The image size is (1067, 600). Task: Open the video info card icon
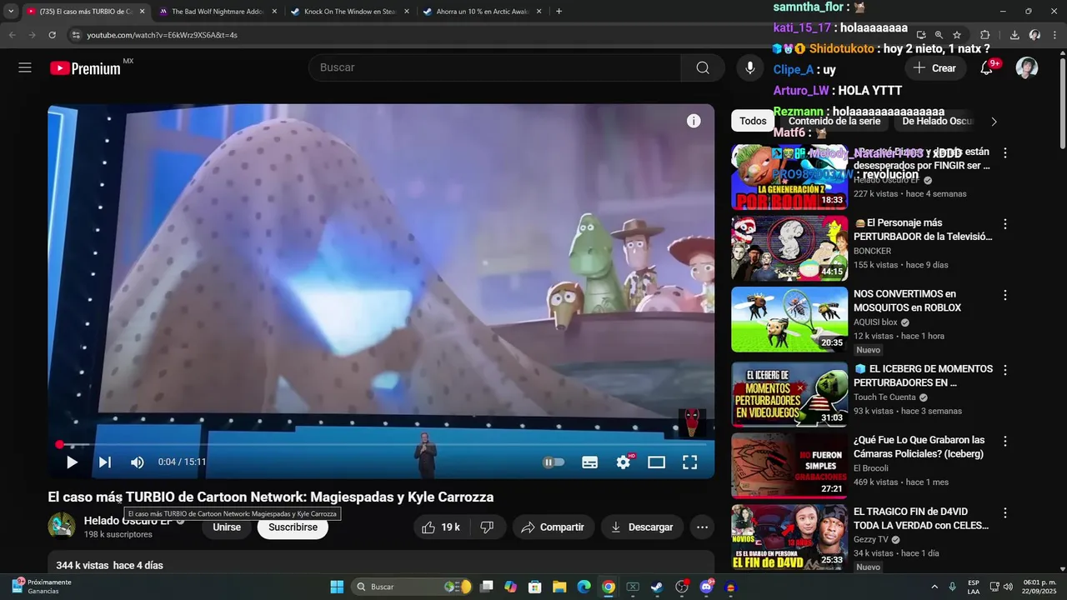click(694, 121)
